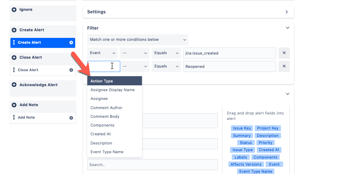Click the plus icon beside Ignore
The width and height of the screenshot is (352, 174).
(x=14, y=10)
